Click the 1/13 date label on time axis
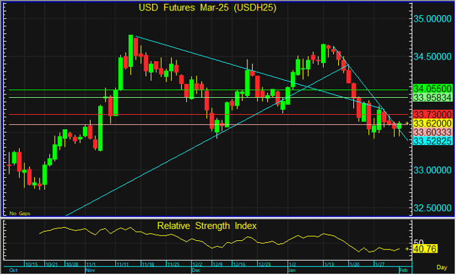 point(327,264)
